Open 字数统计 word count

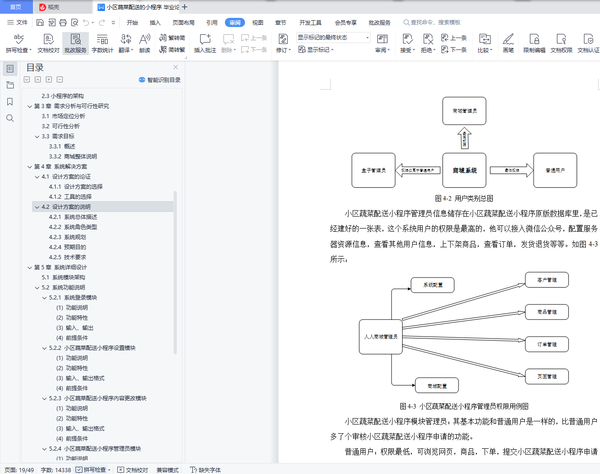point(102,44)
